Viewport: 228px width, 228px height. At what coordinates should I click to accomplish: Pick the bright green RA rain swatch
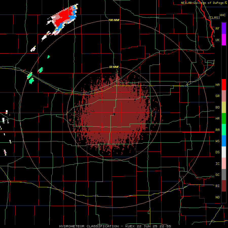[224, 130]
